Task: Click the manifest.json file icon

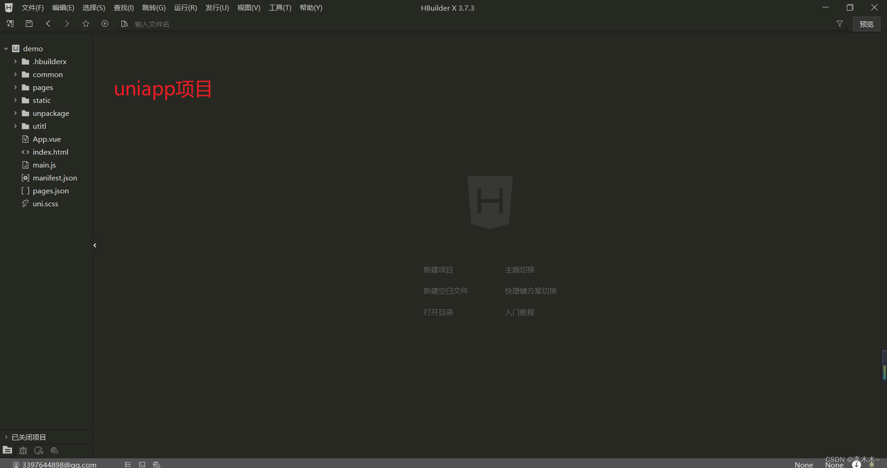Action: click(25, 178)
